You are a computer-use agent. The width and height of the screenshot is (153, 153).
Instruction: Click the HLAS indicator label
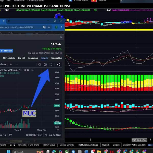[108, 10]
